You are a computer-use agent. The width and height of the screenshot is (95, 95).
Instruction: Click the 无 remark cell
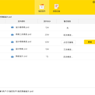pos(68,28)
